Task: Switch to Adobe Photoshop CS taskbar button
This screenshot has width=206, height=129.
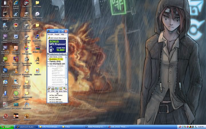Action: coord(96,127)
